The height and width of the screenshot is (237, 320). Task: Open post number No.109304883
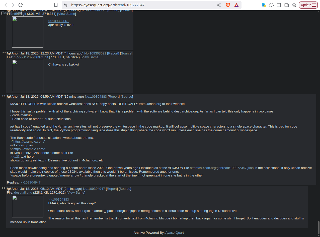[96, 97]
